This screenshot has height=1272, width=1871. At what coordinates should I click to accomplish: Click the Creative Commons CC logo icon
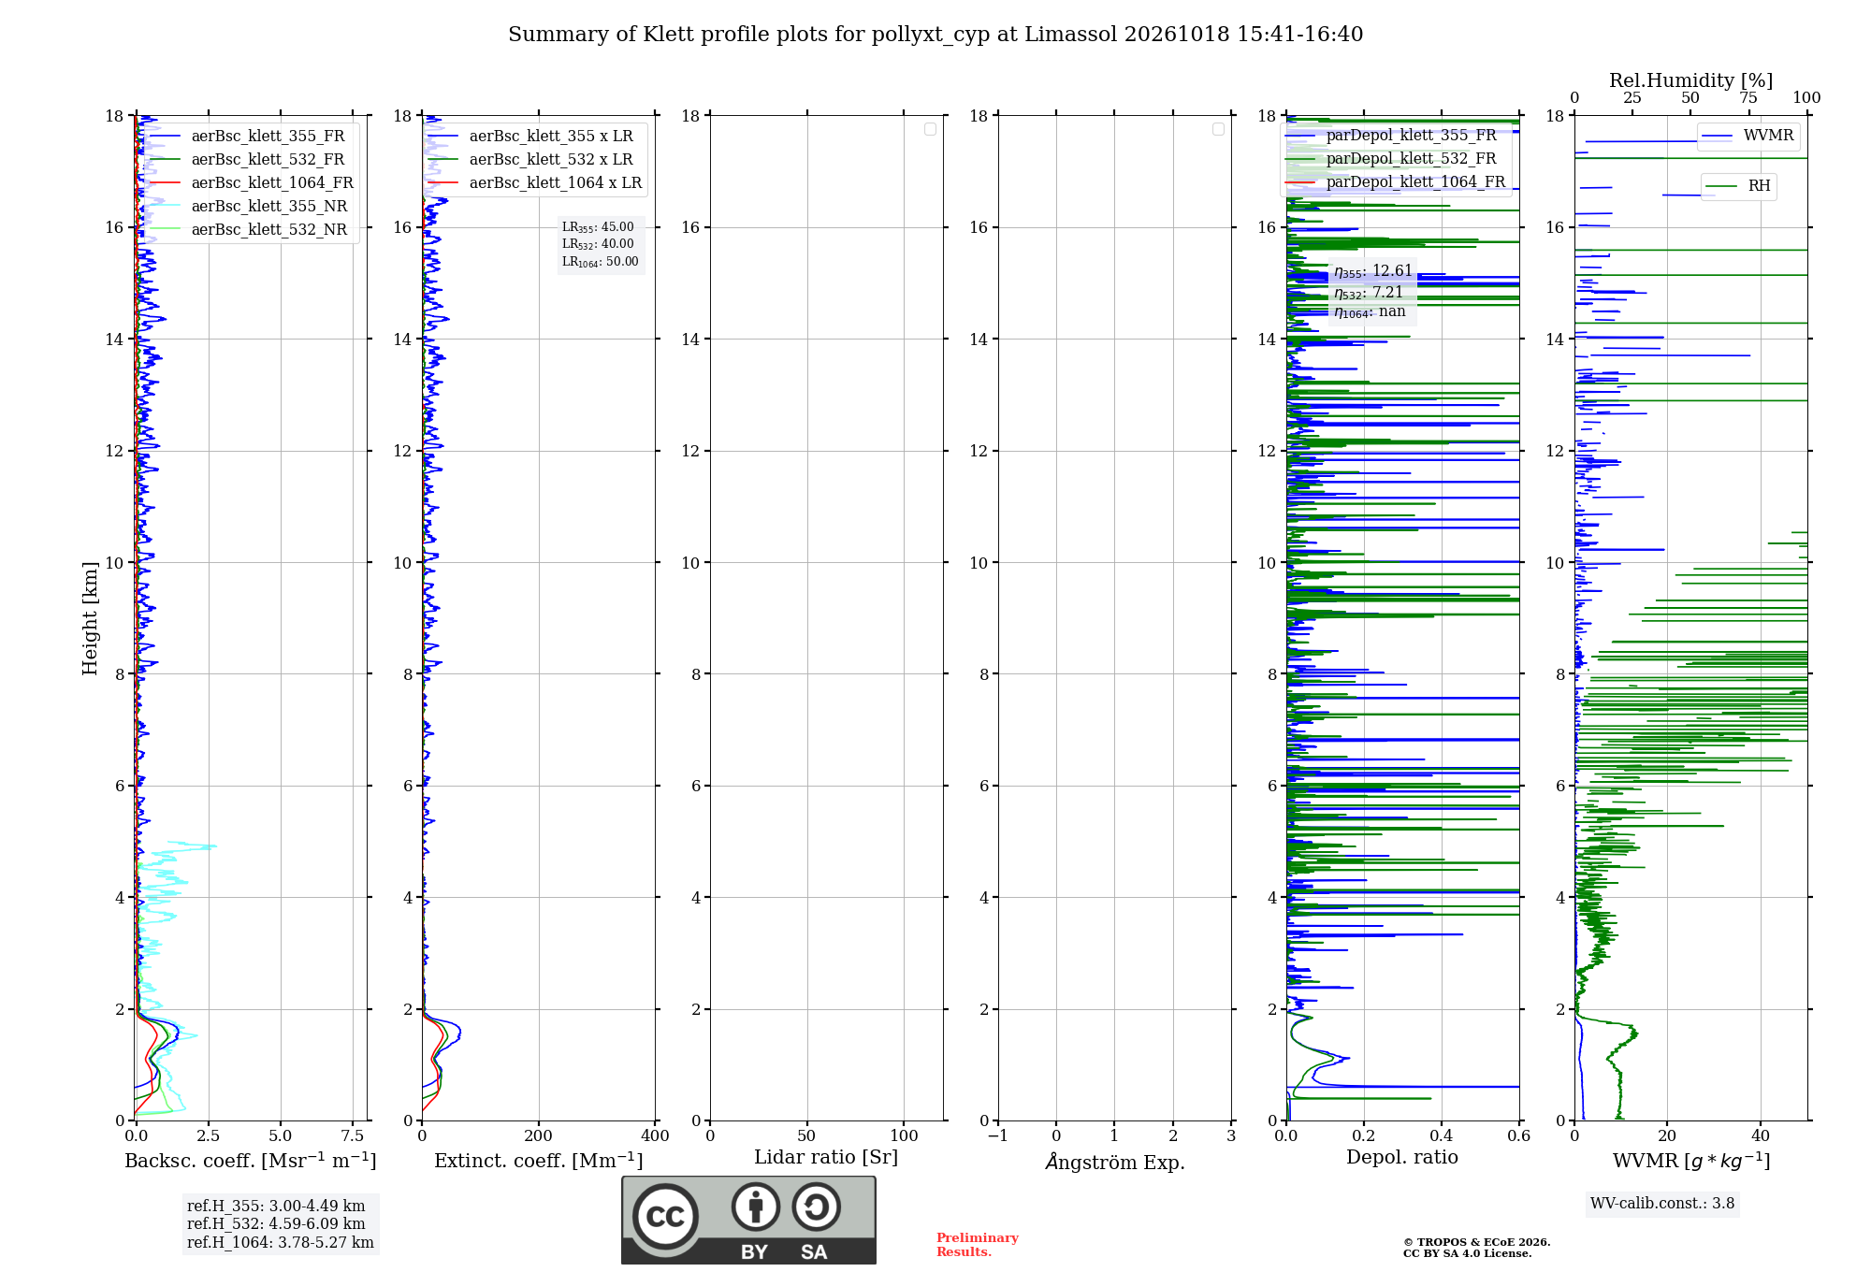pyautogui.click(x=665, y=1217)
